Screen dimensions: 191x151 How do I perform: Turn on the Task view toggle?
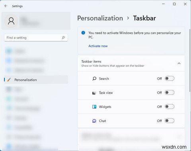tap(170, 92)
